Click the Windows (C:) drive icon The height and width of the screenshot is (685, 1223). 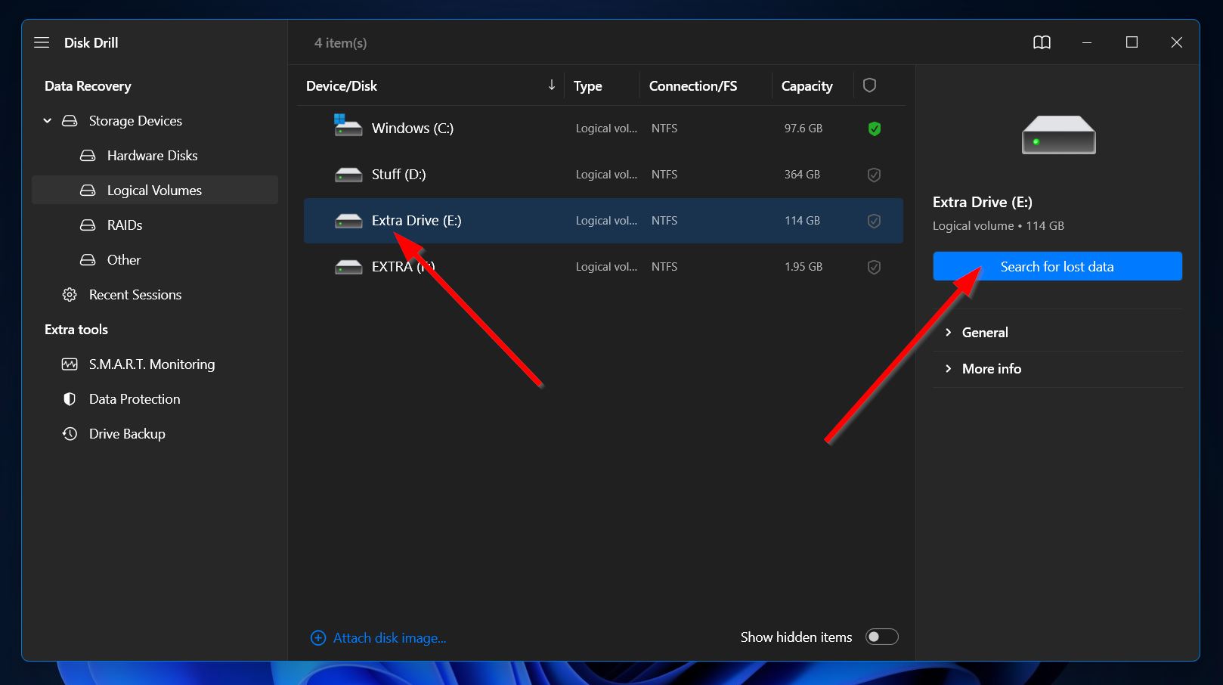tap(348, 126)
